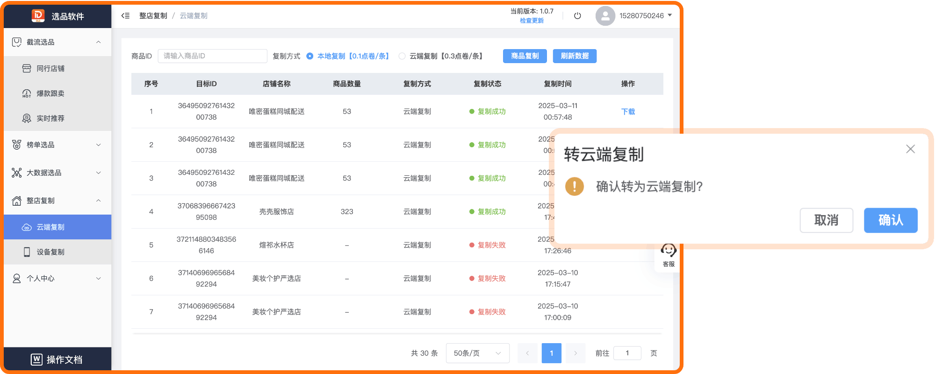This screenshot has width=935, height=374.
Task: Click the 爆款跟卖 hot icon
Action: point(27,93)
